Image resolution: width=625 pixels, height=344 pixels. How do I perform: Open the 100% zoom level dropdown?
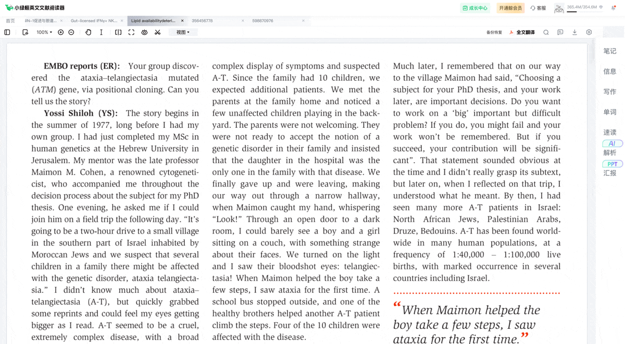tap(44, 32)
